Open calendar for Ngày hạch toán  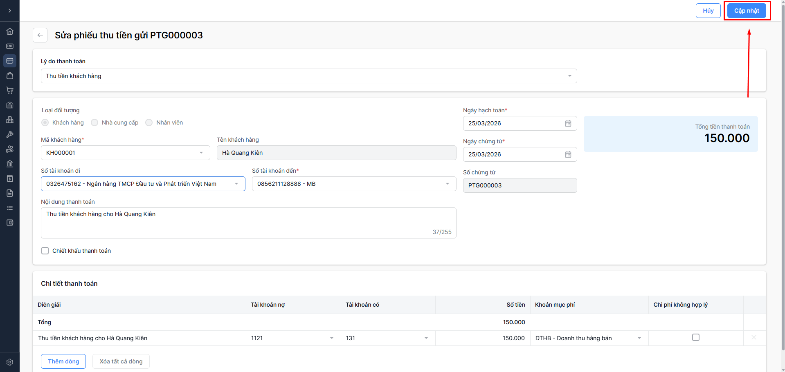[x=568, y=123]
